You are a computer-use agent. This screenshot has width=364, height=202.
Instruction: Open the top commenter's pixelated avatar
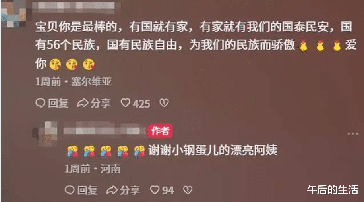click(14, 13)
